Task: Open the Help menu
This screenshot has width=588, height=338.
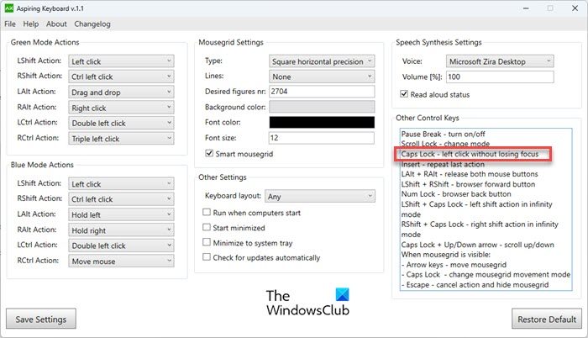Action: pyautogui.click(x=31, y=24)
